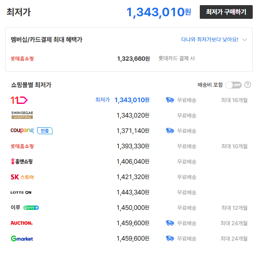
Task: Open 롯데홈쇼핑 logo in 쇼핑몰별 최저가 list
Action: coord(22,146)
